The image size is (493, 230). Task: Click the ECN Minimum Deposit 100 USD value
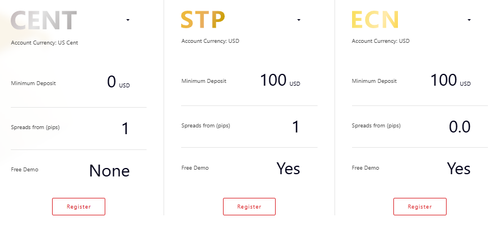pyautogui.click(x=450, y=80)
